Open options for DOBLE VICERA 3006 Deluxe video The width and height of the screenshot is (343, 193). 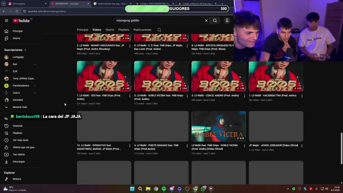[x=187, y=96]
